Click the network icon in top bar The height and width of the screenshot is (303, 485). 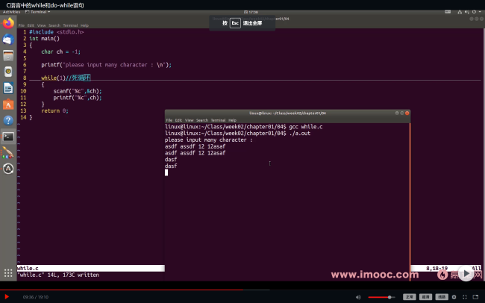pyautogui.click(x=460, y=12)
